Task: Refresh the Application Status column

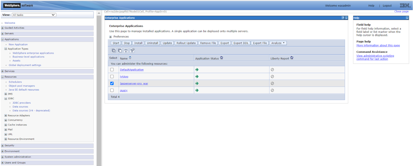Action: (x=221, y=58)
